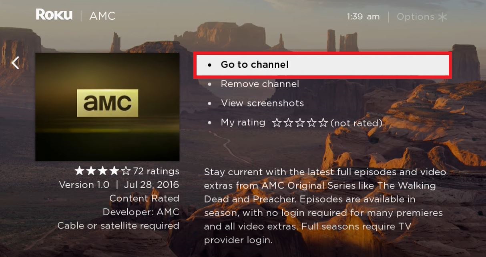Click the Options label in header

pyautogui.click(x=416, y=17)
